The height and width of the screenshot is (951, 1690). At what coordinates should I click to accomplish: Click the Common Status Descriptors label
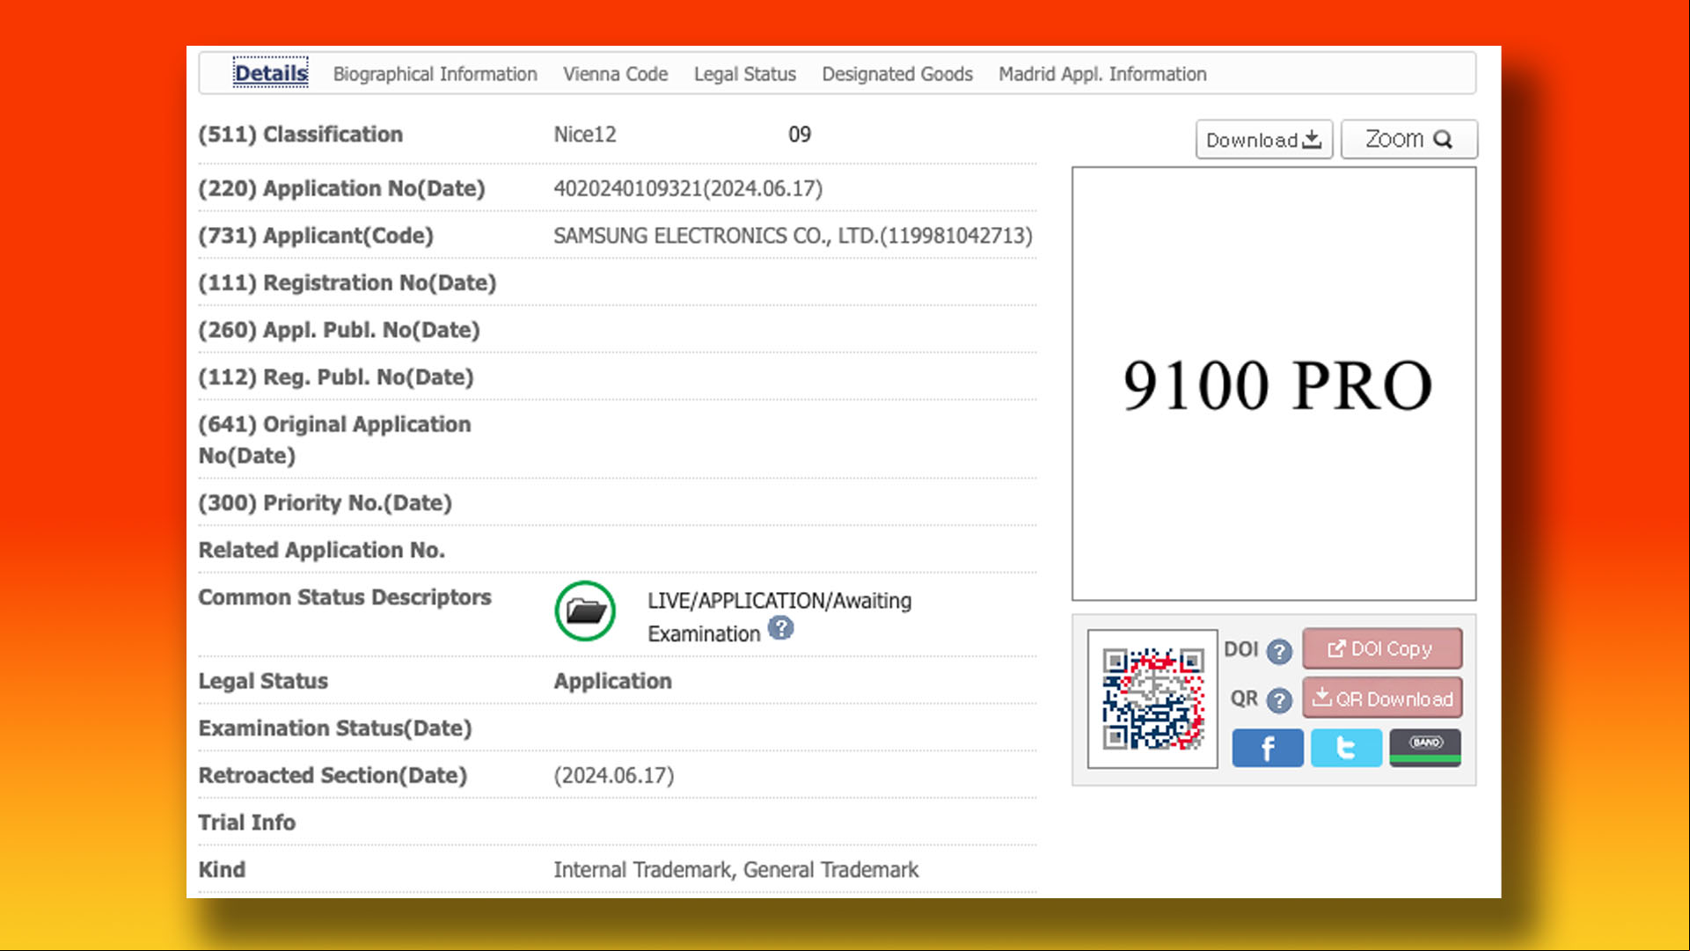click(x=344, y=597)
